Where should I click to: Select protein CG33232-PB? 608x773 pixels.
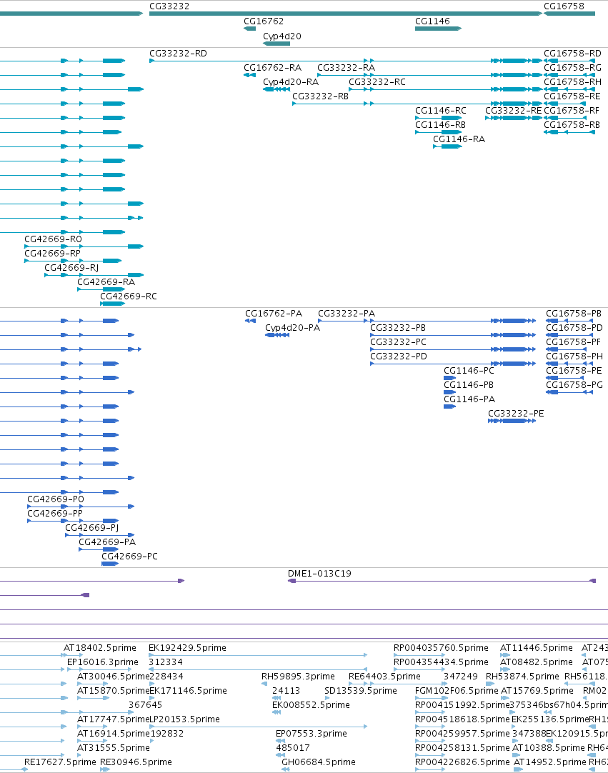coord(398,328)
